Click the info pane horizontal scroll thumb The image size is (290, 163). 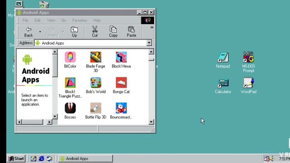pyautogui.click(x=33, y=122)
